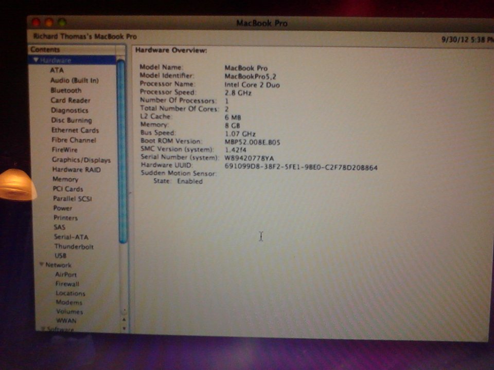Select Serial-ATA entry
This screenshot has height=370, width=494.
[71, 237]
